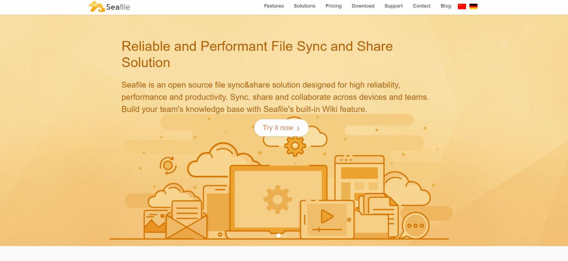Open the Blog link
This screenshot has height=261, width=568.
[446, 6]
